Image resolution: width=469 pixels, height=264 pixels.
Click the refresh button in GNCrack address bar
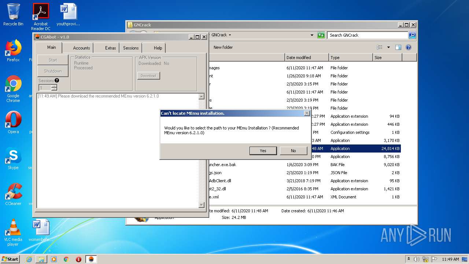(x=321, y=35)
